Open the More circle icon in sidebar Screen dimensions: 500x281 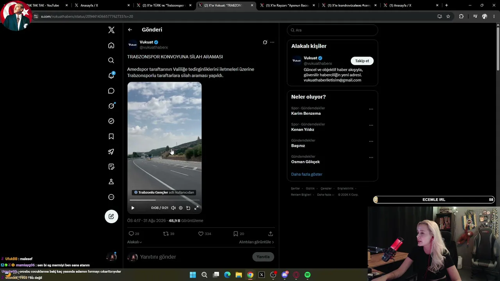(x=111, y=197)
